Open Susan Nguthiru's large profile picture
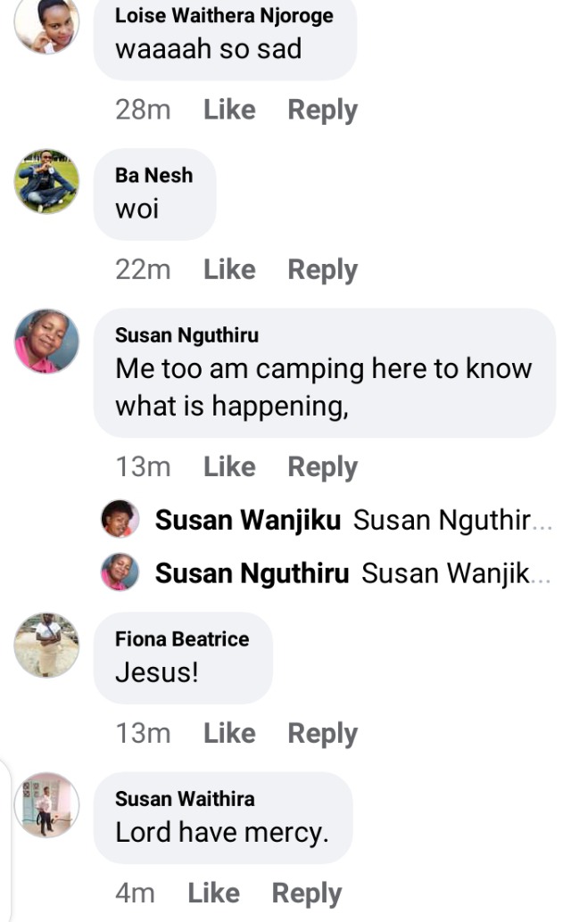The width and height of the screenshot is (579, 922). (x=46, y=341)
